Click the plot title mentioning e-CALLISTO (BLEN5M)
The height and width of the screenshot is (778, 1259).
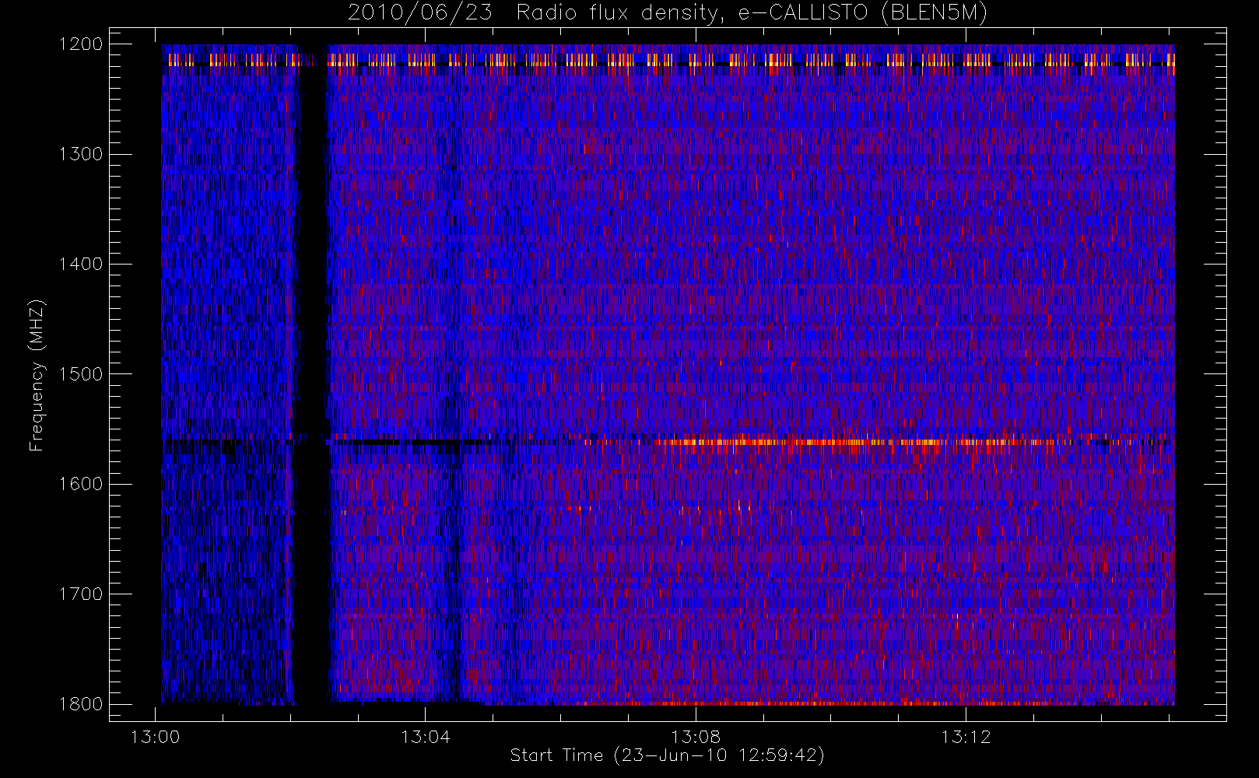click(668, 12)
